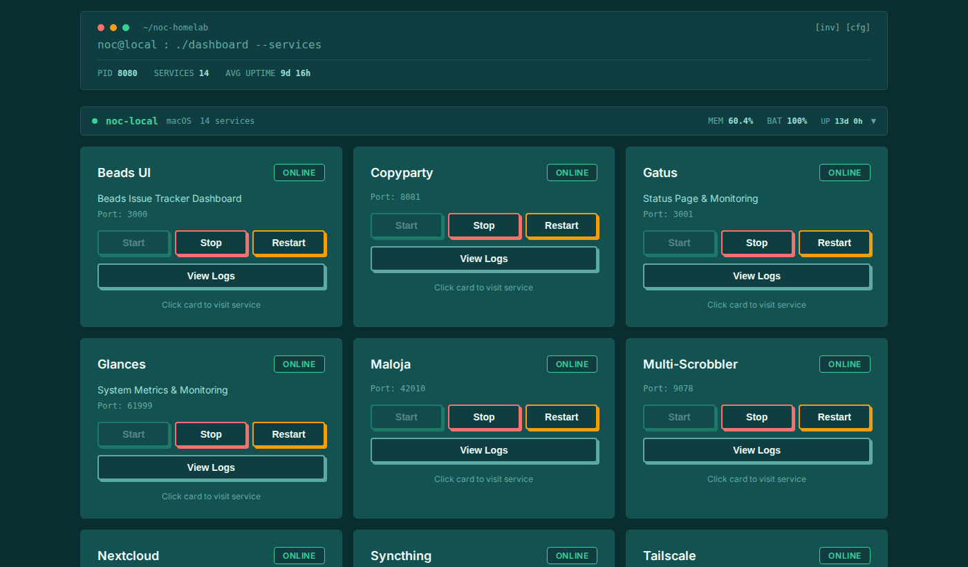The height and width of the screenshot is (567, 968).
Task: Toggle Copyparty's ONLINE status badge
Action: pyautogui.click(x=572, y=172)
